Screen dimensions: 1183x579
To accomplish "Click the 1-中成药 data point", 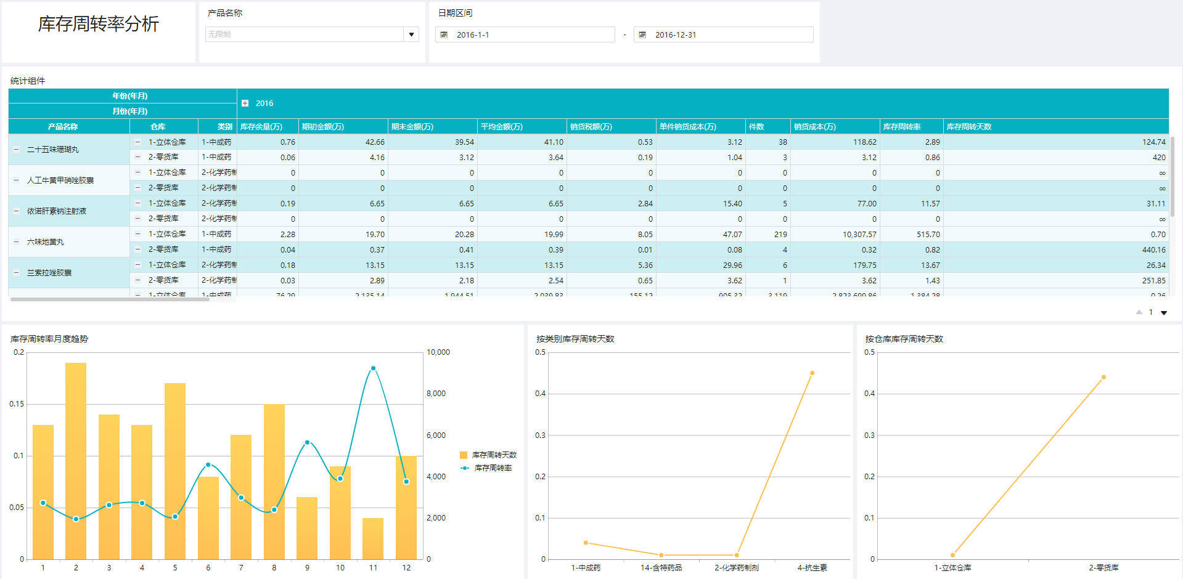I will (586, 543).
